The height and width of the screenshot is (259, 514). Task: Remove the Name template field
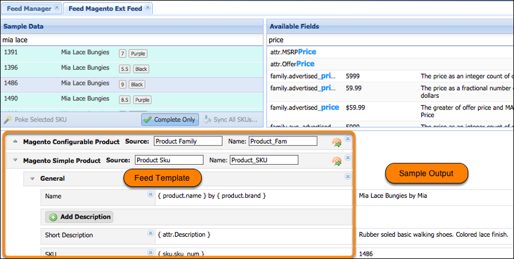coord(150,195)
